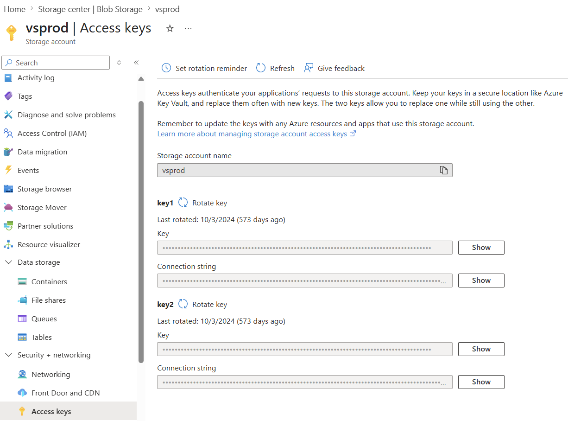This screenshot has width=568, height=421.
Task: Click the sidebar vertical scrollbar
Action: pos(141,232)
